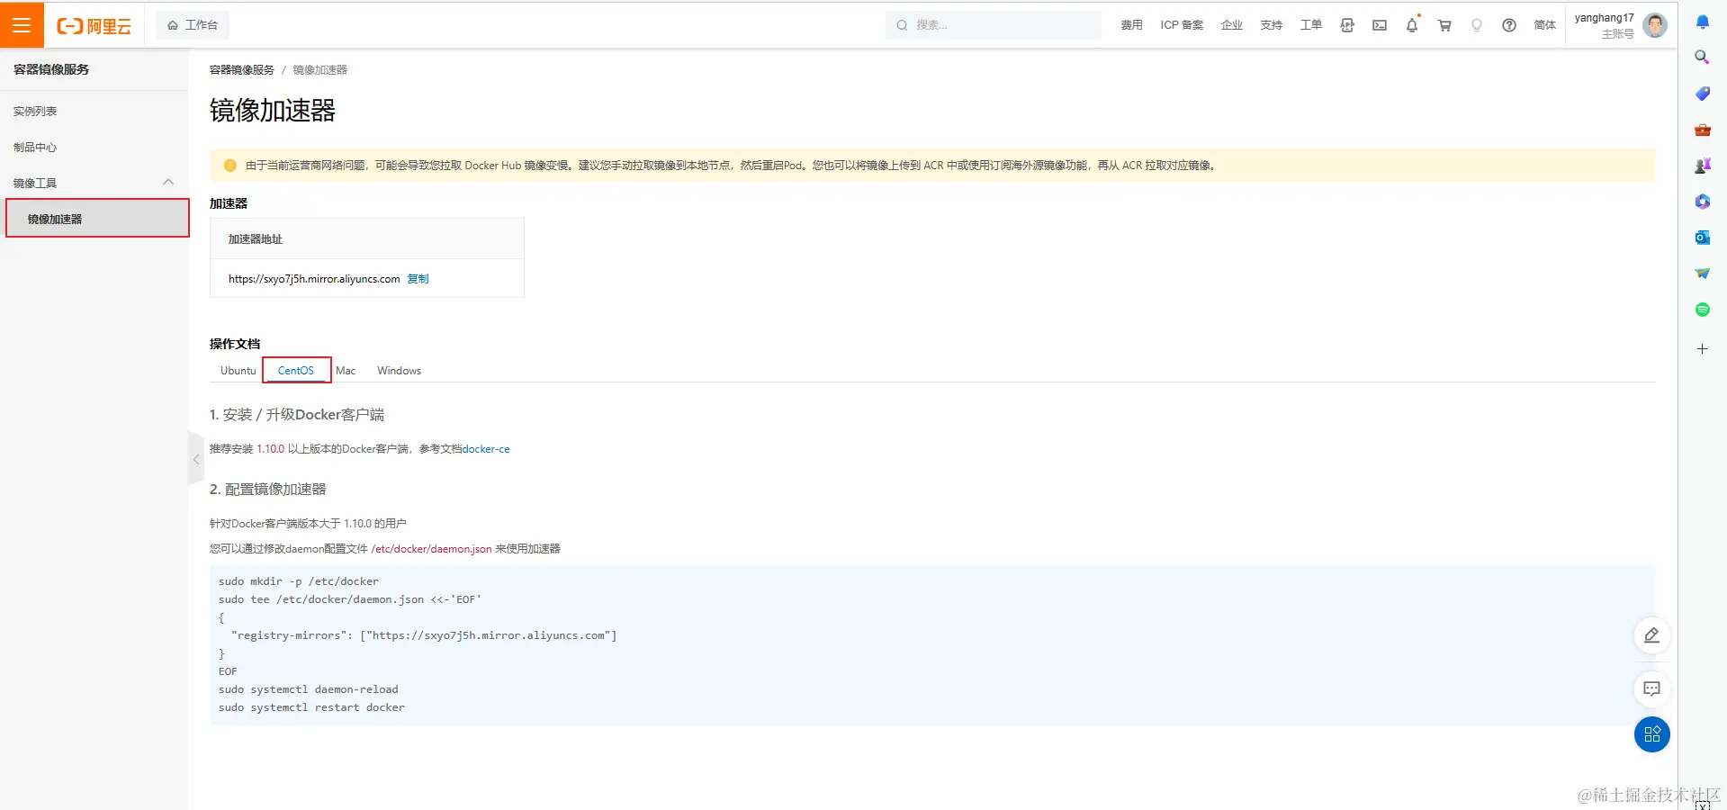Open the toolbox sidebar icon
This screenshot has height=810, width=1727.
[x=1702, y=130]
